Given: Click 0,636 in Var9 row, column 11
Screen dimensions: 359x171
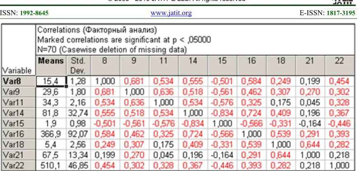Looking at the screenshot, I should pyautogui.click(x=164, y=92).
